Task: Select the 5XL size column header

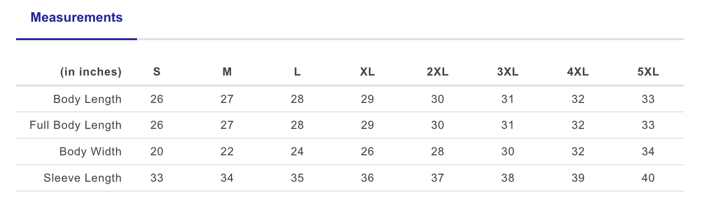Action: (648, 72)
